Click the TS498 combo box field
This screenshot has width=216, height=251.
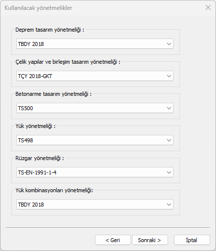click(95, 140)
